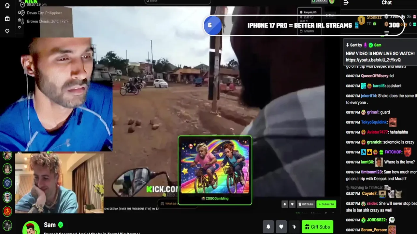Click Sam's verified badge
417x234 pixels.
pos(61,225)
